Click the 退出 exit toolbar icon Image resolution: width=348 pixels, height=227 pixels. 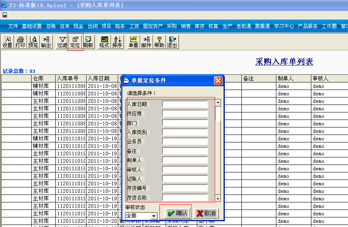pos(172,42)
